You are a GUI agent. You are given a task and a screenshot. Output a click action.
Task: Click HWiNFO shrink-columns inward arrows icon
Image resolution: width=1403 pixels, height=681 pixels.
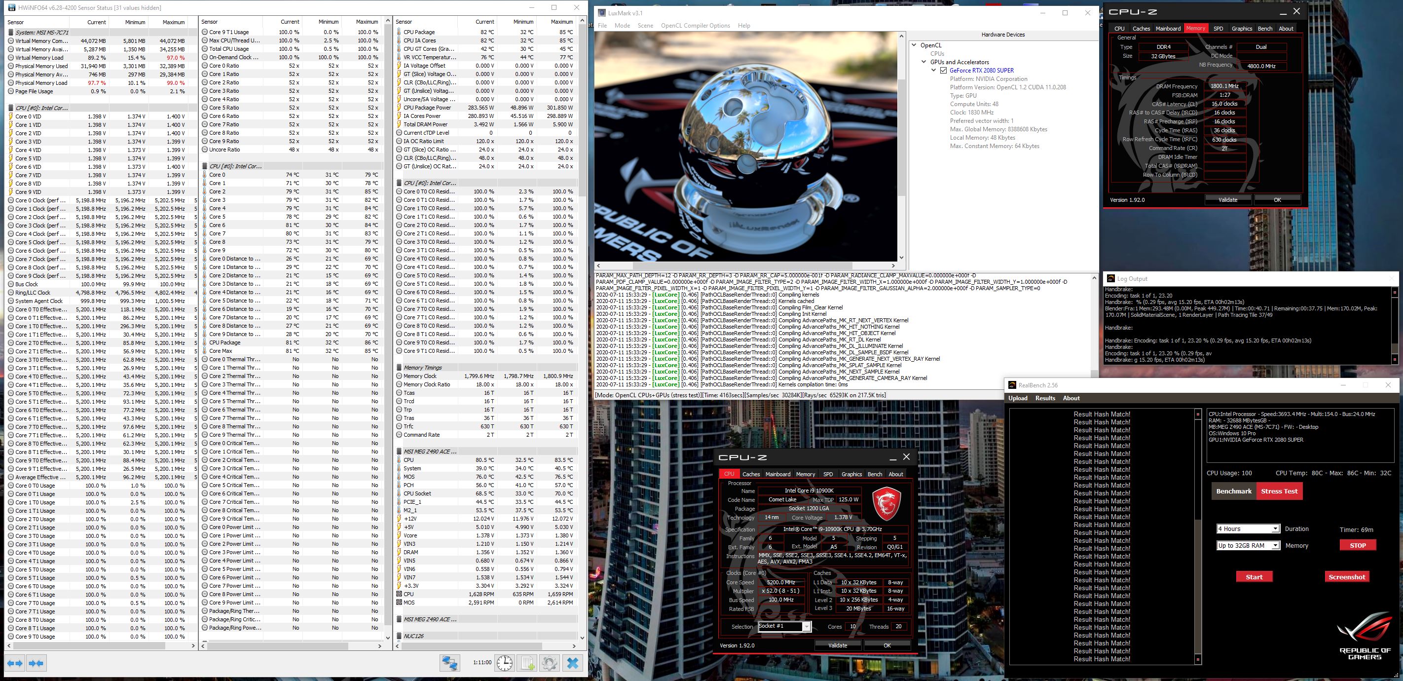click(36, 663)
